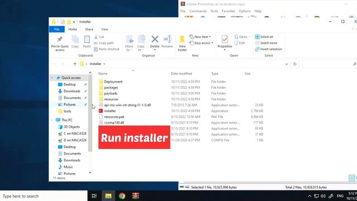357x201 pixels.
Task: Click Select none
Action: [x=266, y=43]
